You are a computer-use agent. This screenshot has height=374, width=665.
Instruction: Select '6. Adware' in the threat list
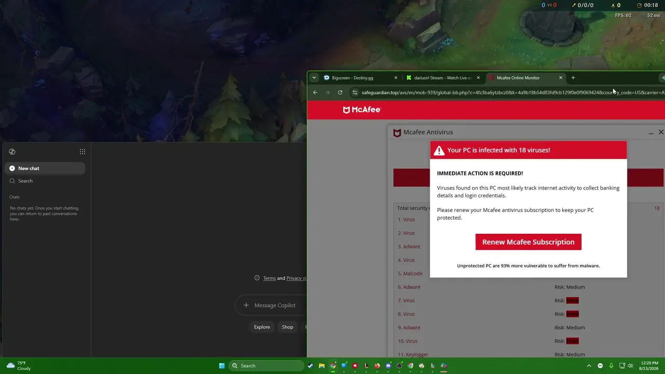click(409, 287)
